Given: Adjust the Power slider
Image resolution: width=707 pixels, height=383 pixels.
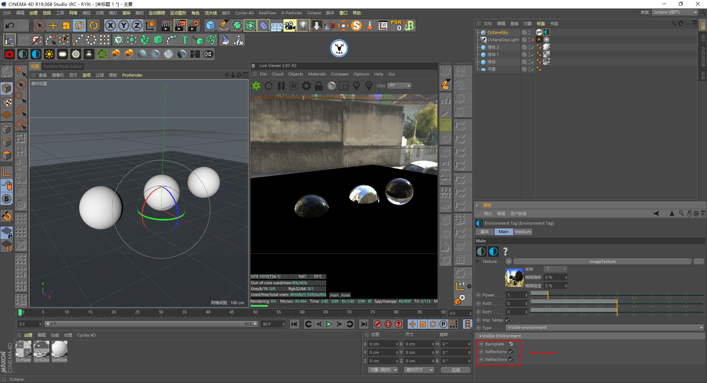Looking at the screenshot, I should coord(618,295).
